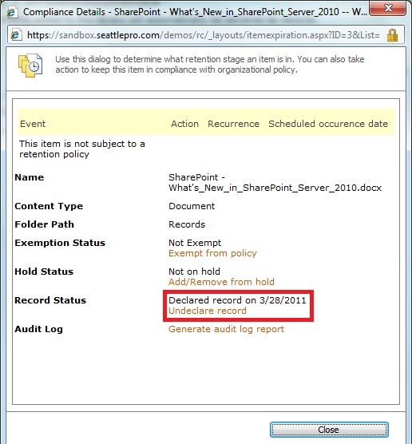This screenshot has height=444, width=412.
Task: Click the Internet Explorer icon in title bar
Action: [x=12, y=12]
